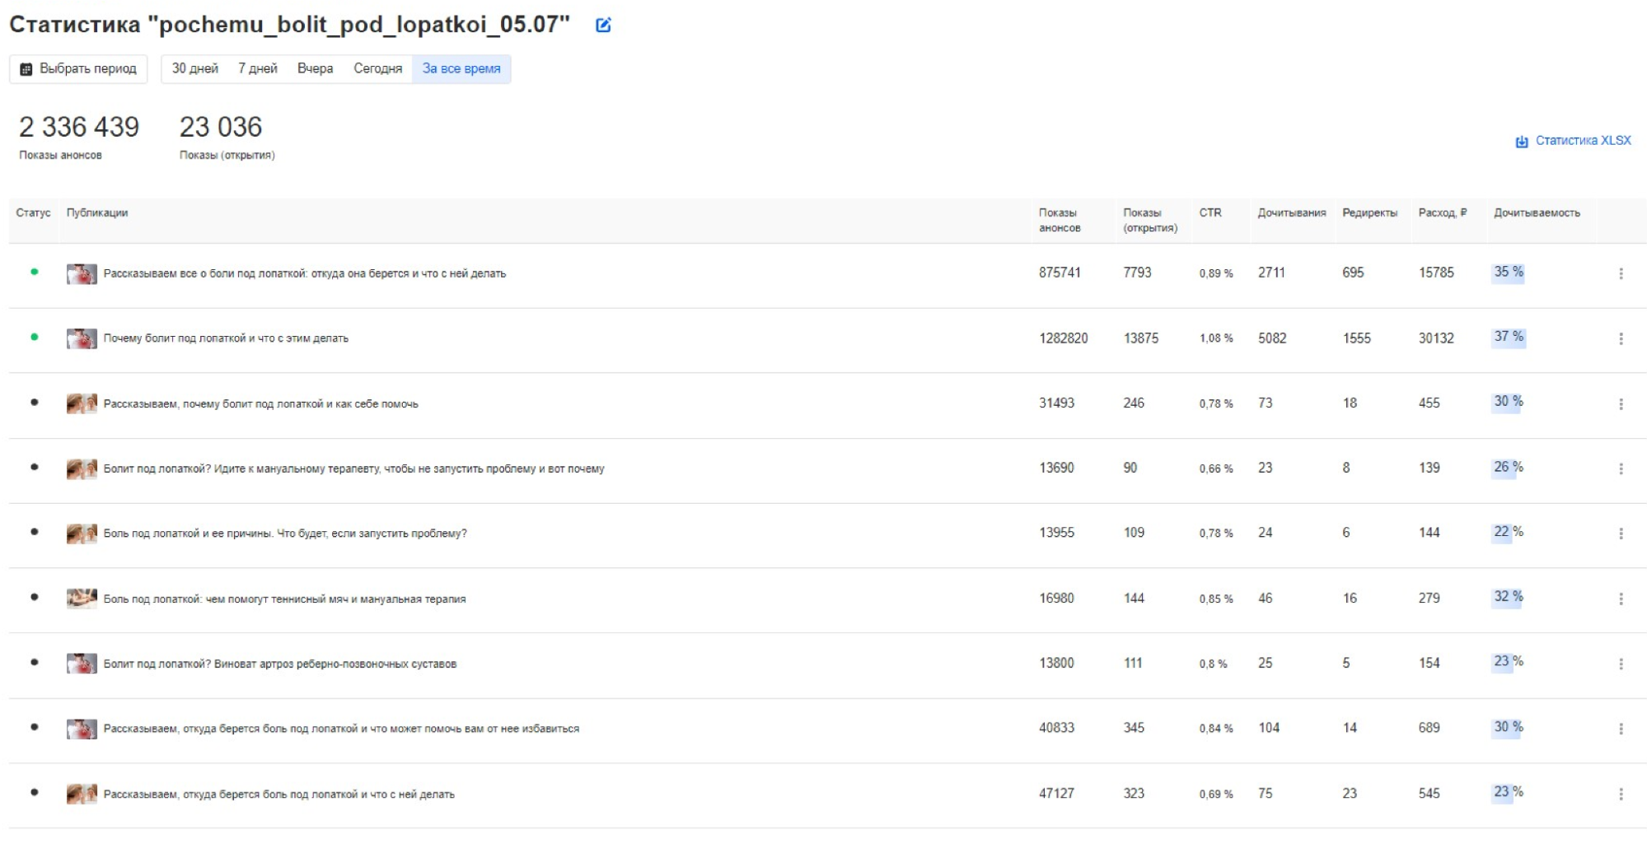This screenshot has width=1647, height=853.
Task: Download Статистика XLSX report
Action: pos(1582,141)
